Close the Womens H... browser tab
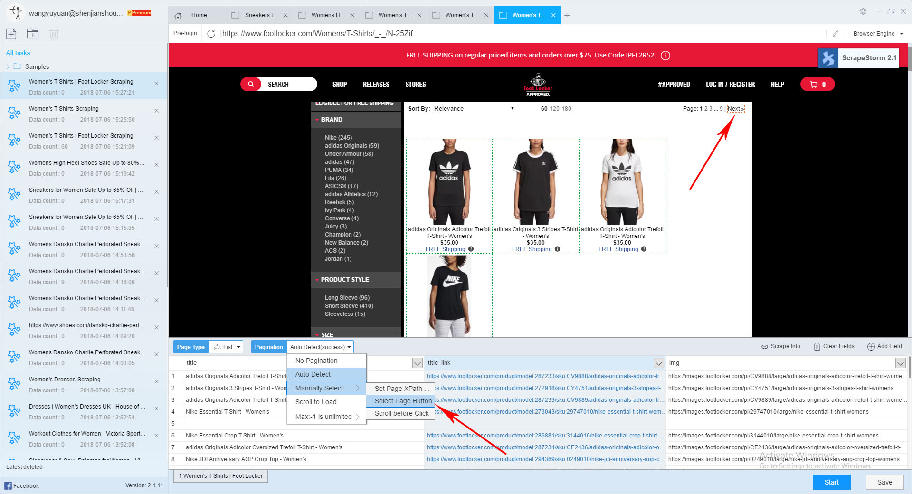 [352, 15]
